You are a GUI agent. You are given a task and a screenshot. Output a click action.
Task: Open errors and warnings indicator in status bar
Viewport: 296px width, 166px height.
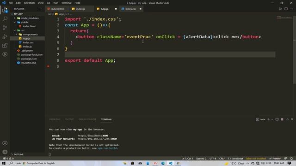[x=8, y=159]
